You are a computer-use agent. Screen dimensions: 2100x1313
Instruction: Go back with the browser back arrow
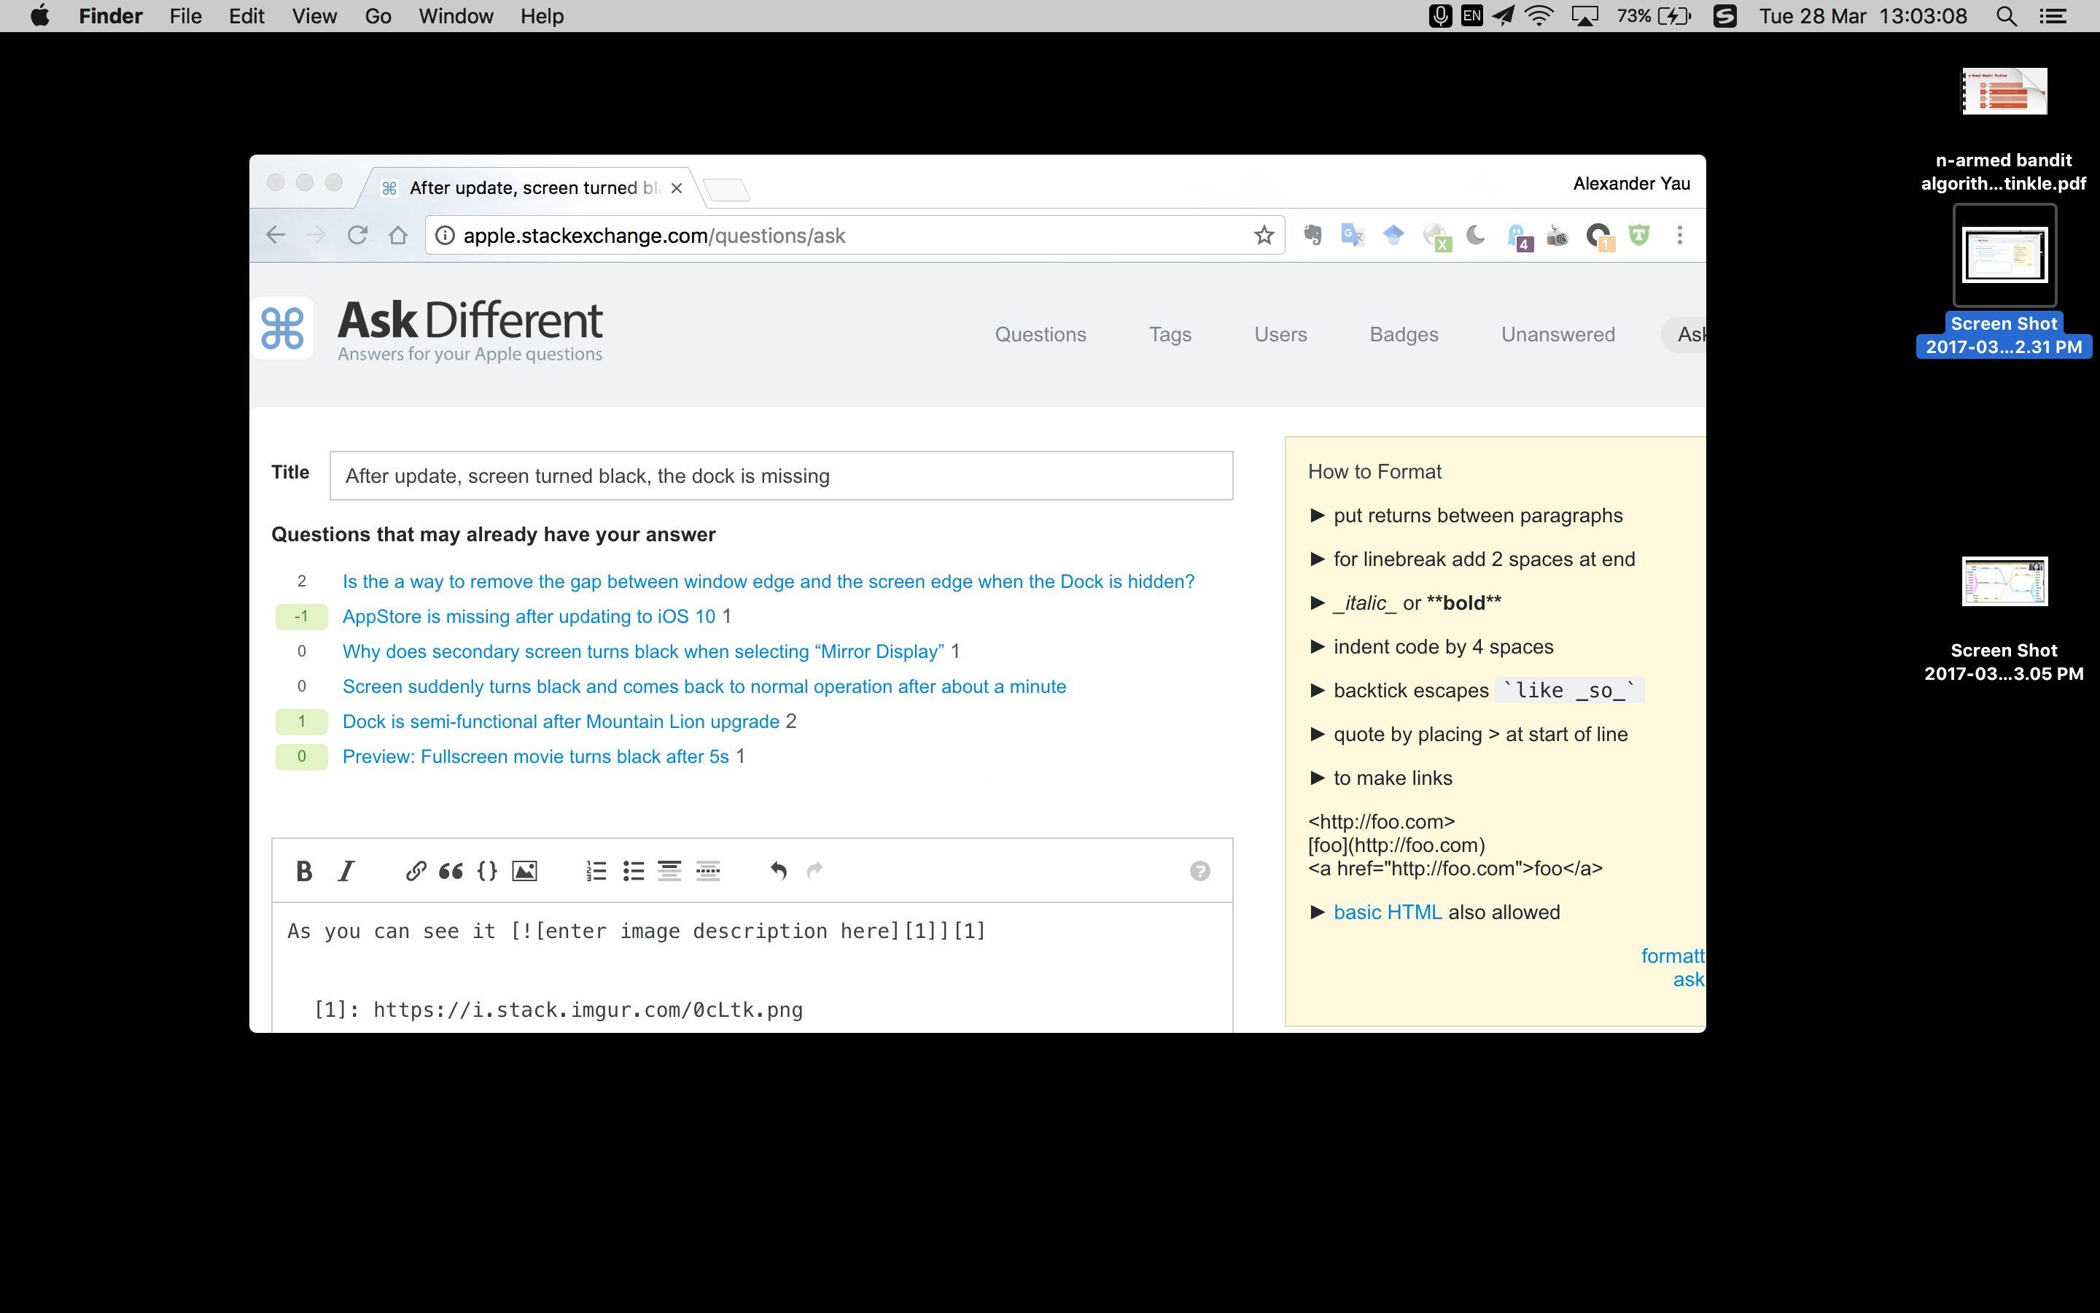275,236
